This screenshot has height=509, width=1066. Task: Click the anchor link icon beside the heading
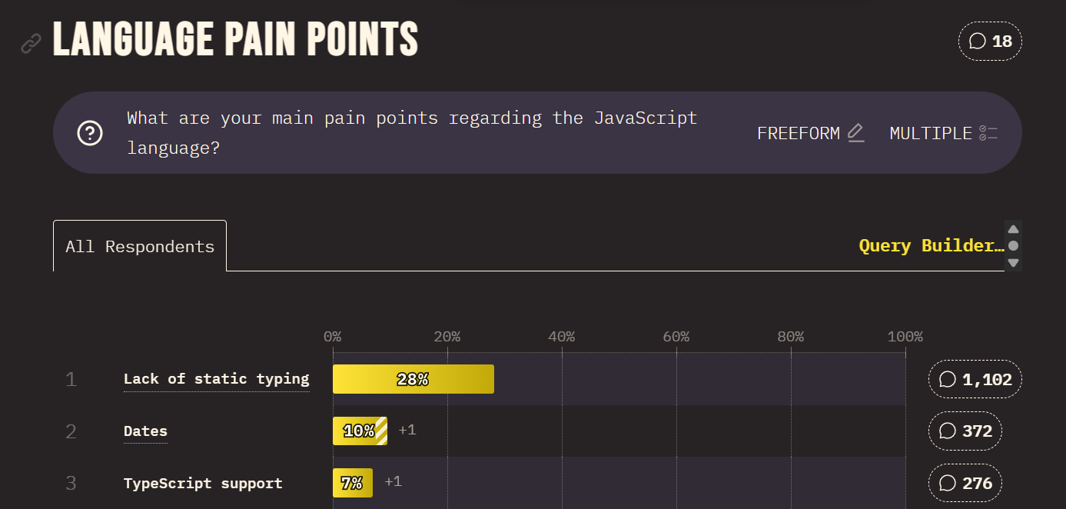pyautogui.click(x=31, y=42)
